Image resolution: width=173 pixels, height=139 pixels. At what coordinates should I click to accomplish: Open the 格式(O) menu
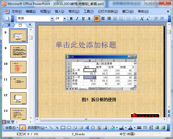pyautogui.click(x=74, y=11)
